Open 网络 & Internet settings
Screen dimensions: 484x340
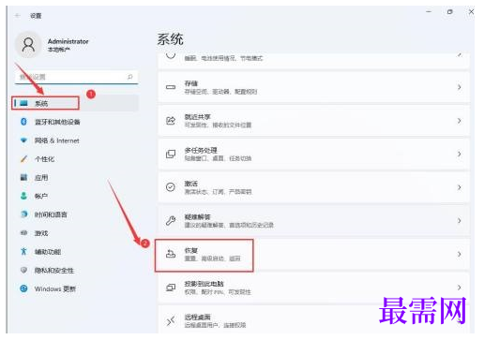pyautogui.click(x=56, y=140)
